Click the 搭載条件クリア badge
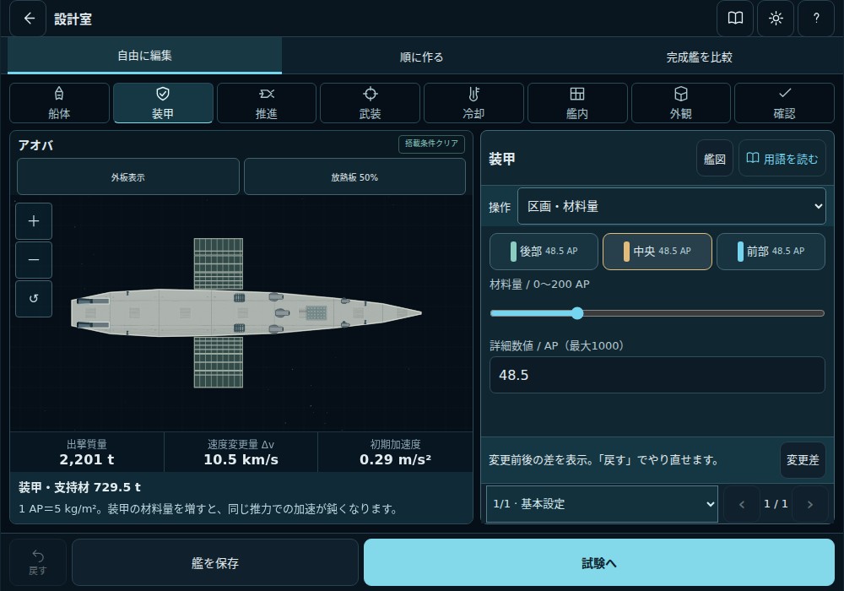 [x=431, y=144]
